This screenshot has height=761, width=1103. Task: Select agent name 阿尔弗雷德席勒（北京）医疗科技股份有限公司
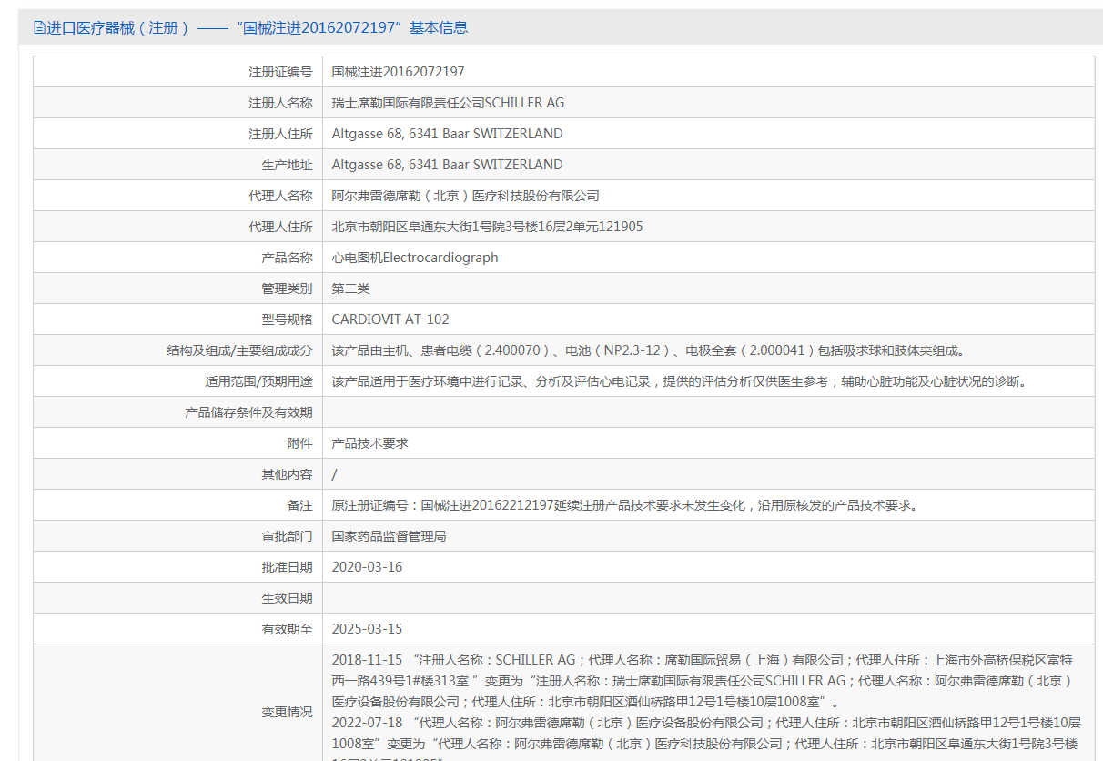coord(465,196)
